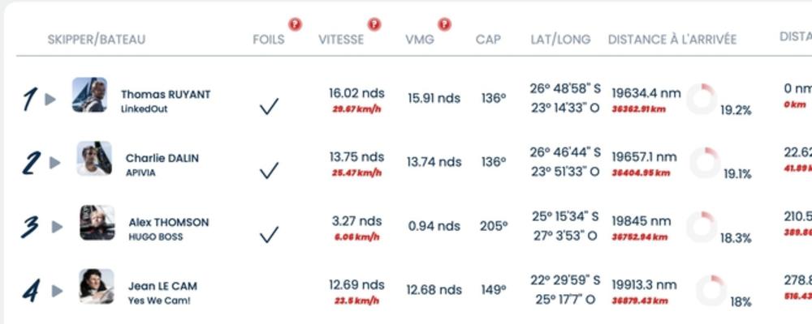Expand the row arrow for Alex Thomson

57,227
